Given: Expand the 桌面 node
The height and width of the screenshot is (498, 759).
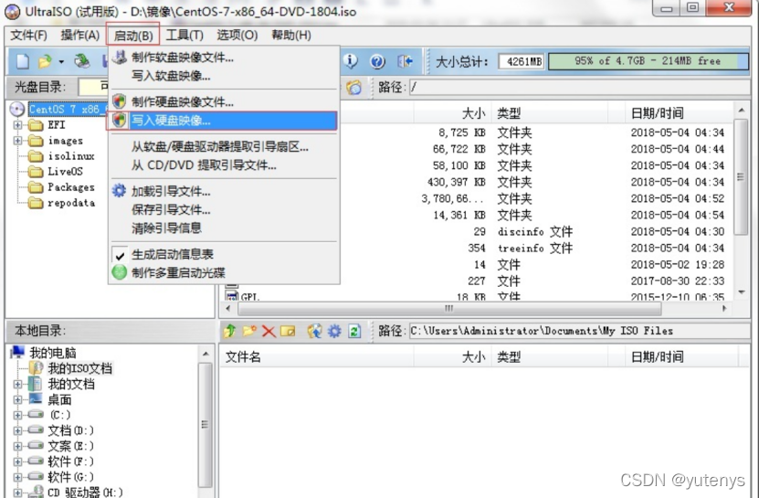Looking at the screenshot, I should coord(18,399).
